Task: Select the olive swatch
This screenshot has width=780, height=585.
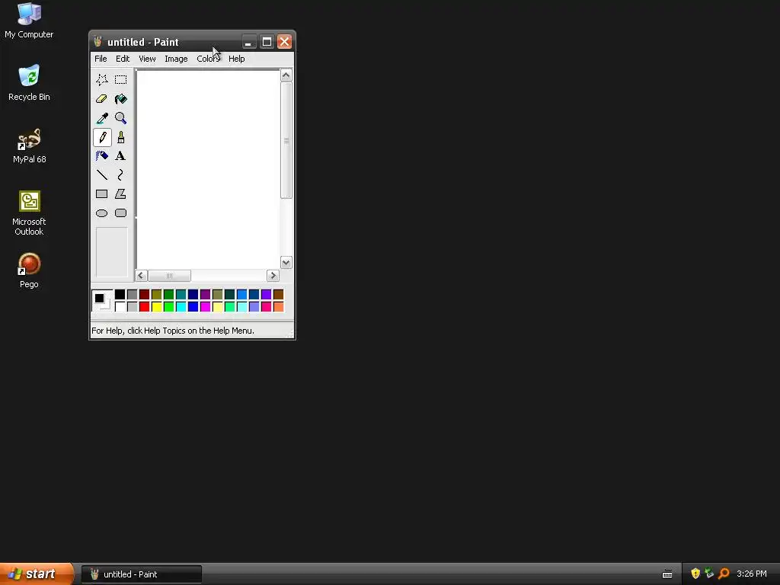Action: [x=157, y=295]
